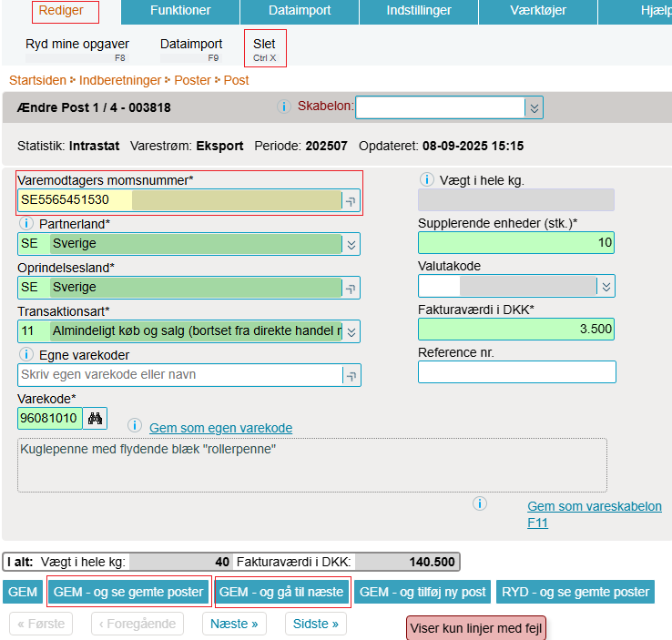Click the binoculars icon beside Varekode
672x640 pixels.
[95, 418]
